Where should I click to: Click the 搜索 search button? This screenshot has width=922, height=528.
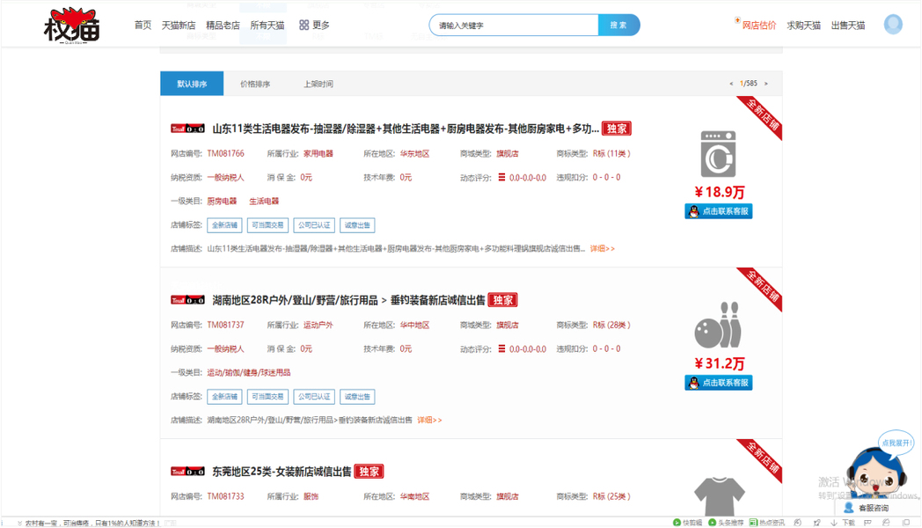618,25
